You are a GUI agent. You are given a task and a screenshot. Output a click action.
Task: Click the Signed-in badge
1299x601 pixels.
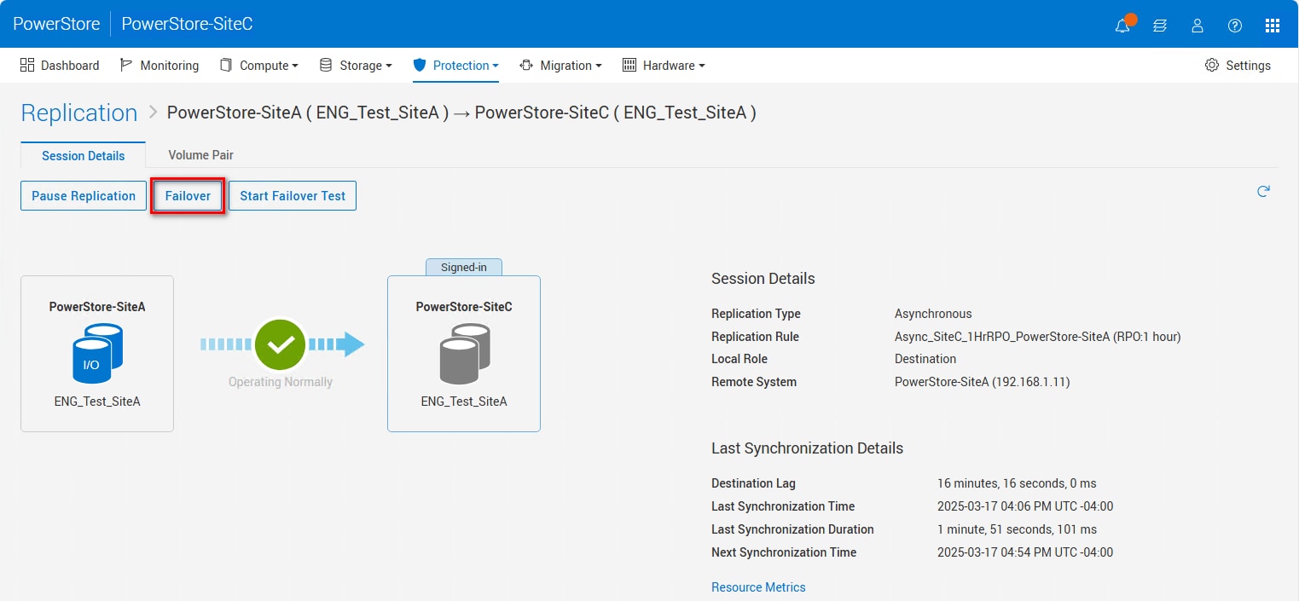coord(464,267)
